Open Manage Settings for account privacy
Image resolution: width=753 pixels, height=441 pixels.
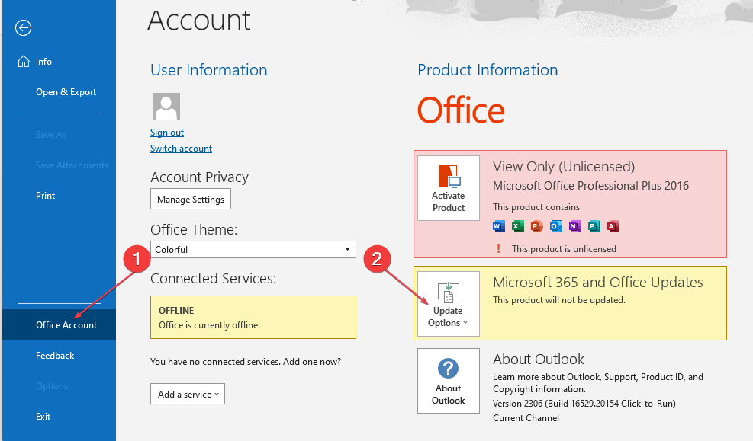(191, 199)
